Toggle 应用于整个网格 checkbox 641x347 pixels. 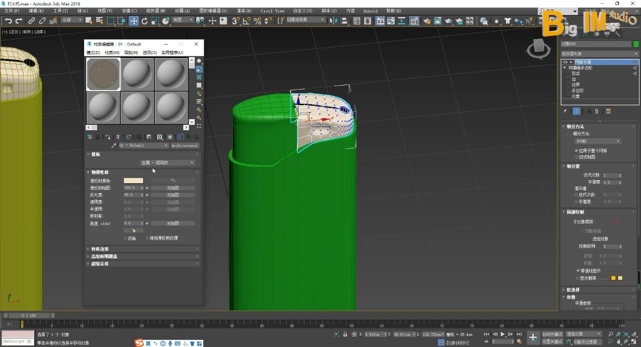[x=577, y=151]
